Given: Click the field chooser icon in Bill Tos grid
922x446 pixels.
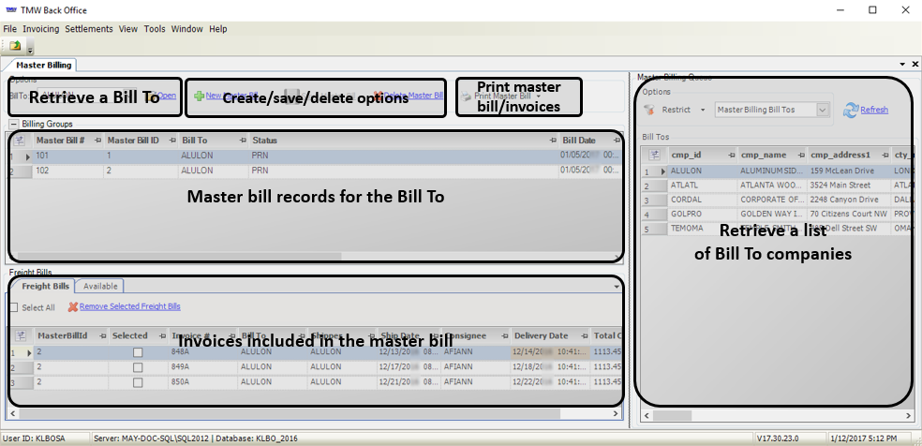Looking at the screenshot, I should tap(654, 155).
